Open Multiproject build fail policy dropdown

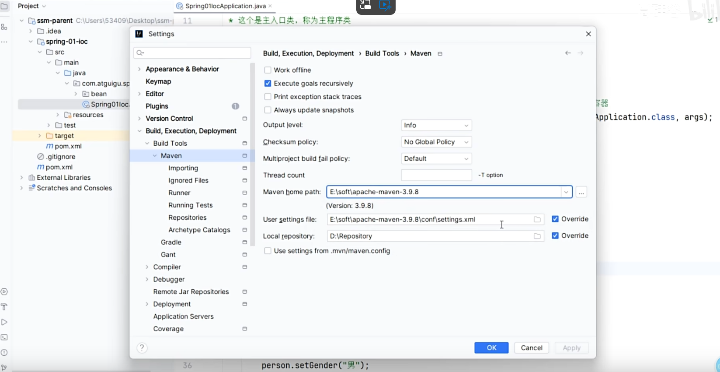point(436,159)
